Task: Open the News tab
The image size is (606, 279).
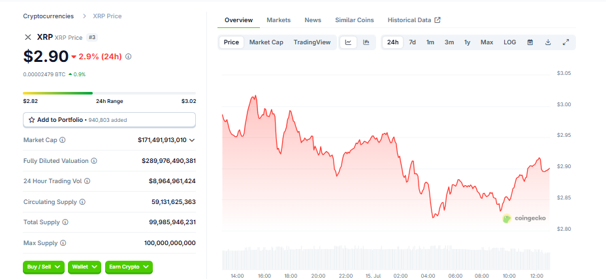Action: click(x=313, y=20)
